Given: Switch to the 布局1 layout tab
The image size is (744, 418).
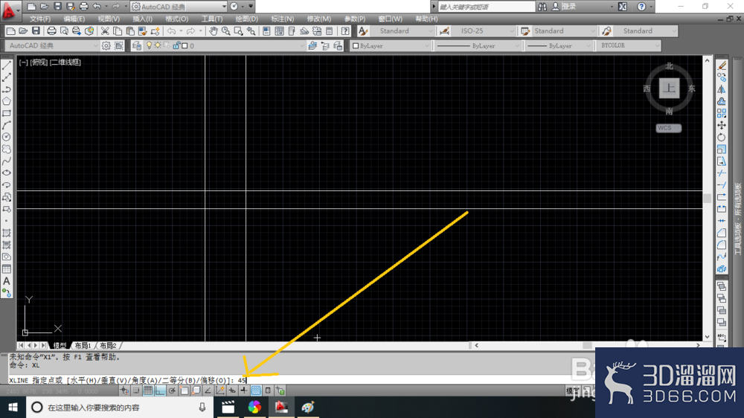Looking at the screenshot, I should tap(83, 345).
